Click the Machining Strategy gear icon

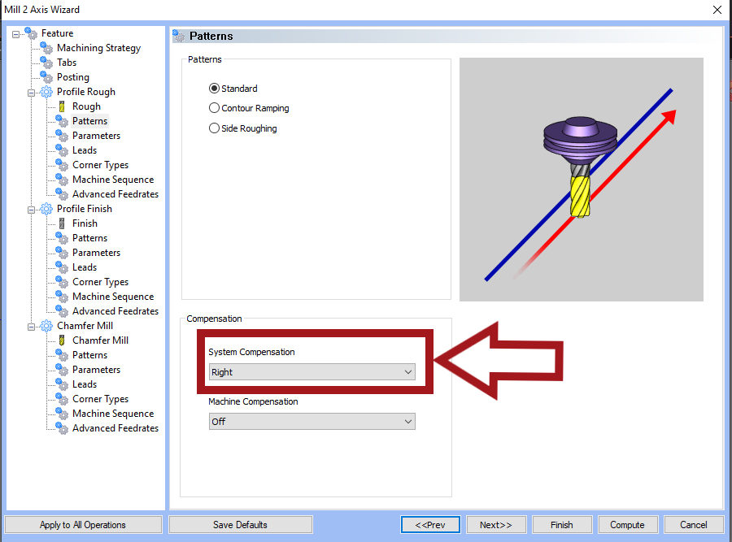pyautogui.click(x=46, y=48)
